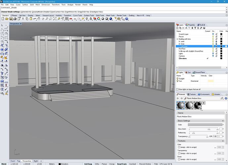Select the Explode tool in left sidebar
This screenshot has height=165, width=228.
(6, 58)
